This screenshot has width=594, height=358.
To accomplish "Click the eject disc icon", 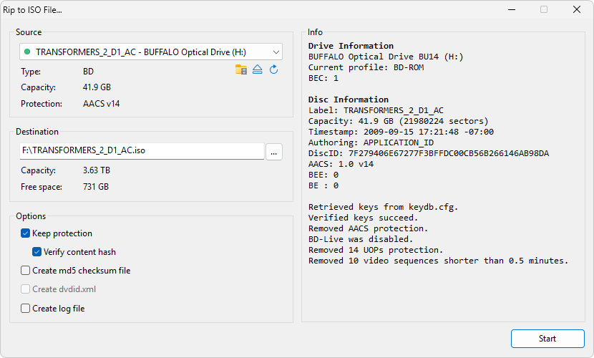I will (257, 69).
